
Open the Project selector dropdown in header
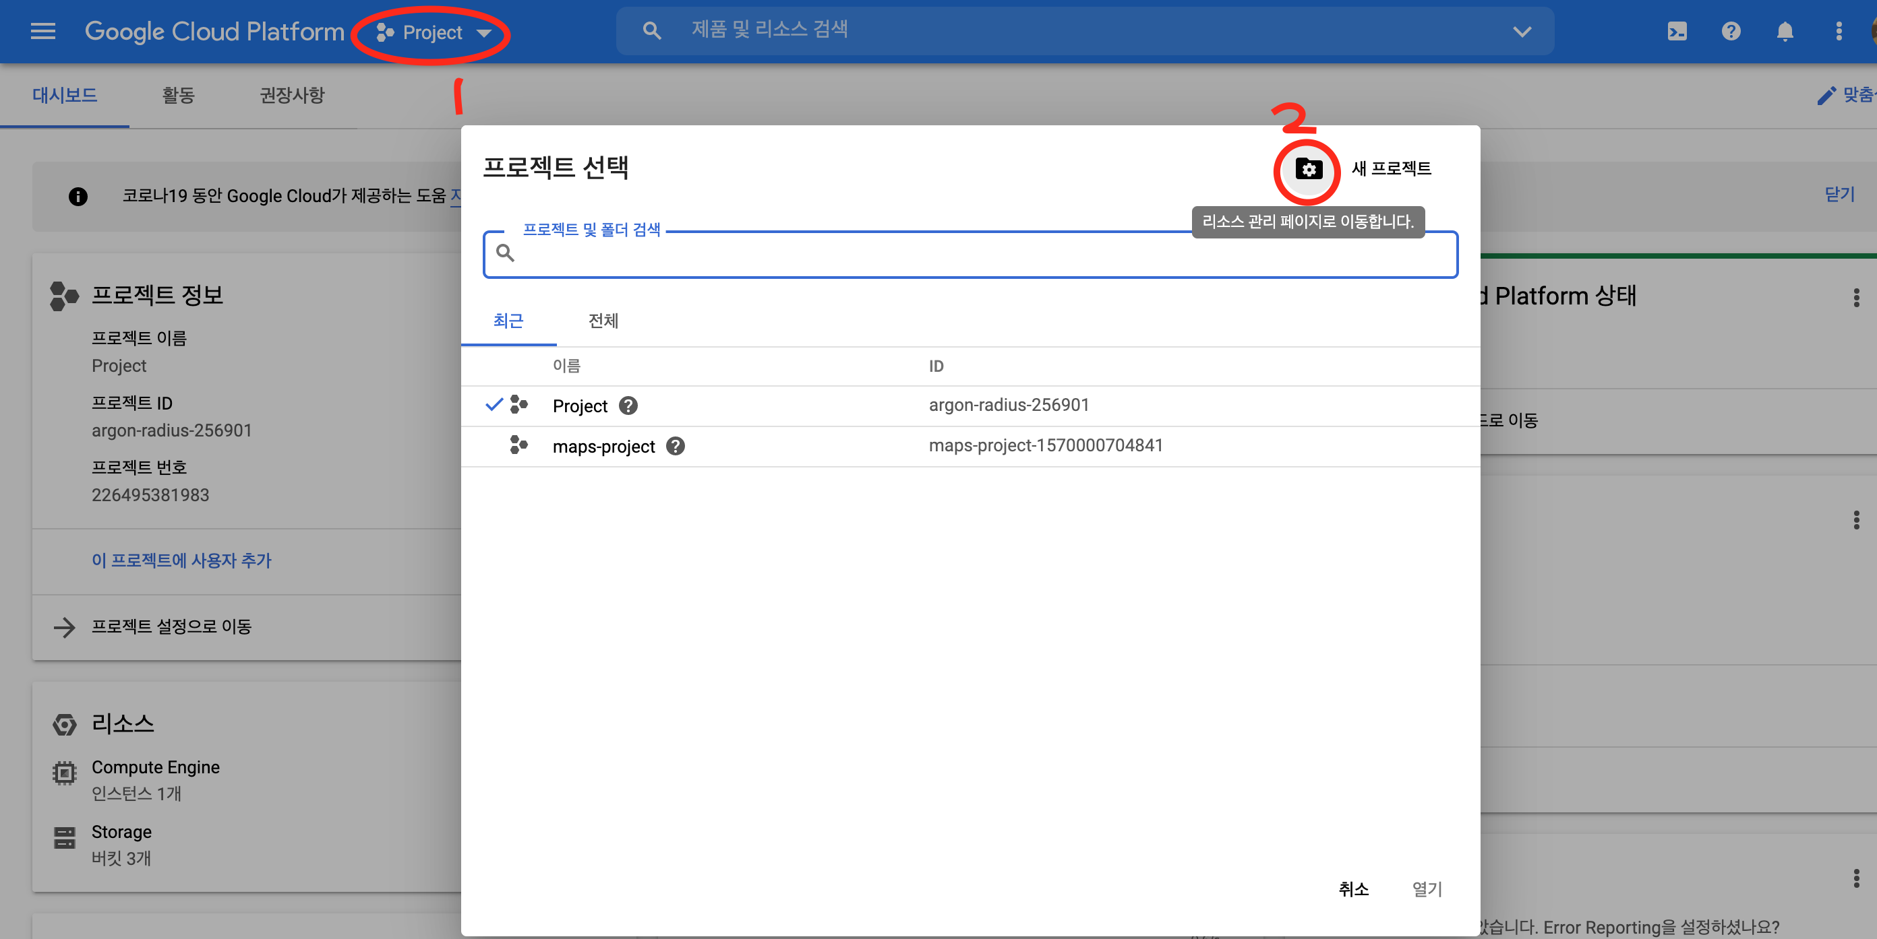pyautogui.click(x=434, y=33)
